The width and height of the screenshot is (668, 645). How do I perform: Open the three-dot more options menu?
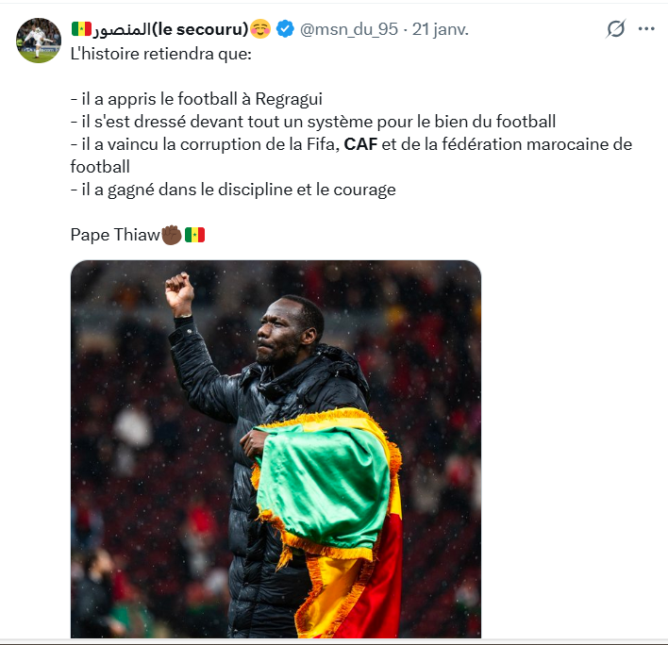click(x=646, y=29)
